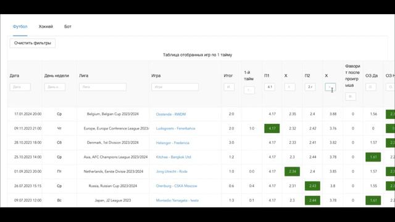Click the Итог column header
This screenshot has height=222, width=395.
pyautogui.click(x=228, y=75)
